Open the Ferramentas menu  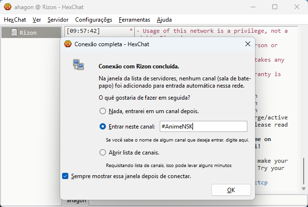(134, 20)
